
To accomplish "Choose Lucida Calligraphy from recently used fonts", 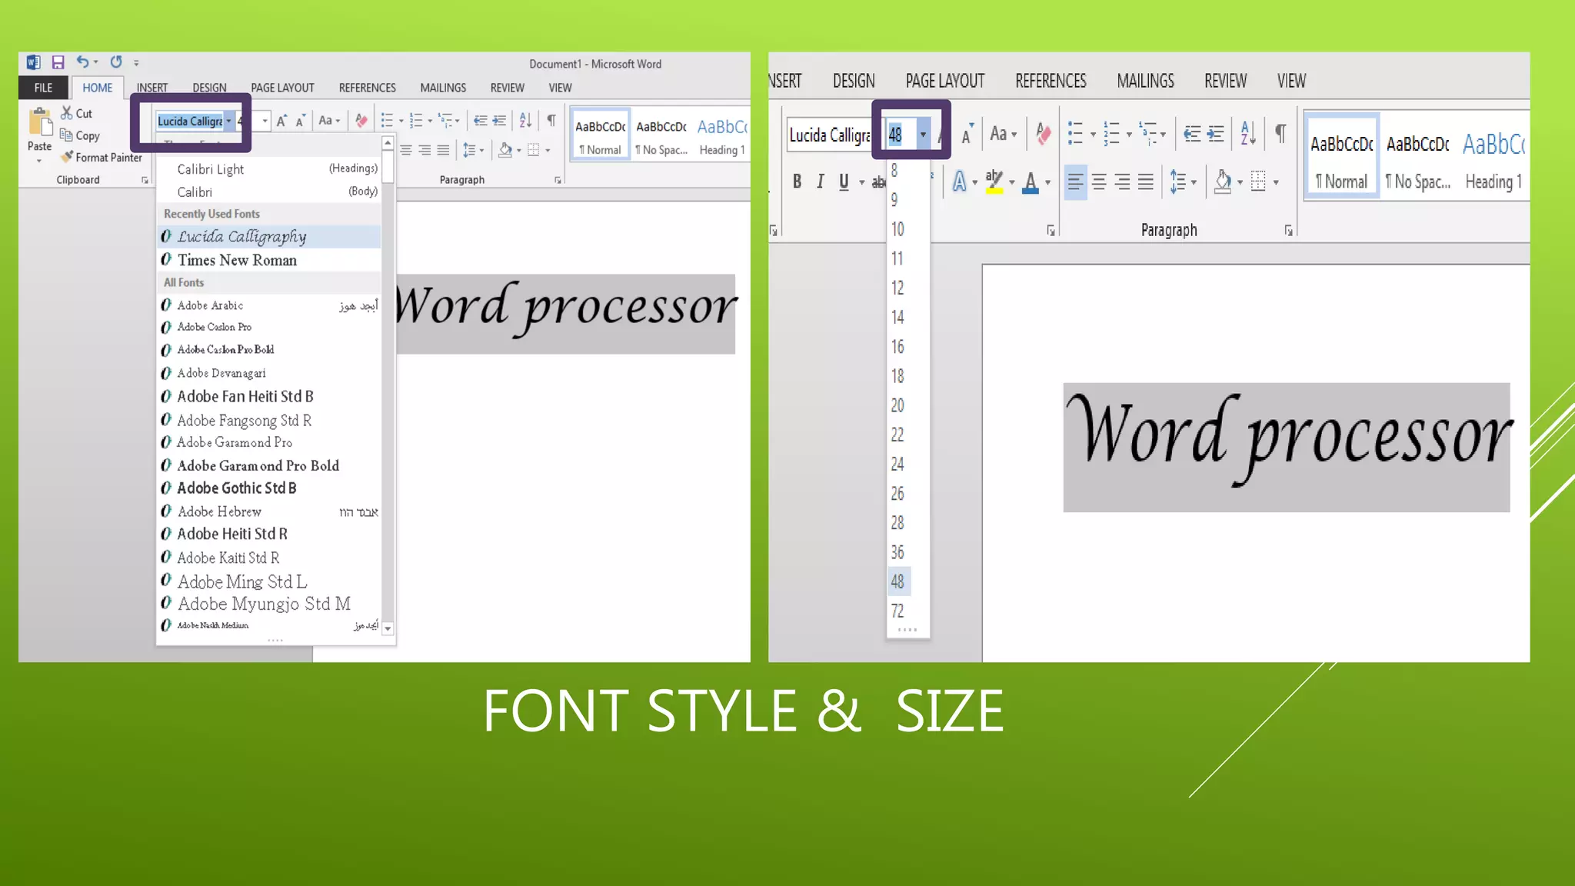I will click(269, 237).
